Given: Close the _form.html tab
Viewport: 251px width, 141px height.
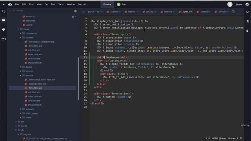Looking at the screenshot, I should click(x=192, y=12).
